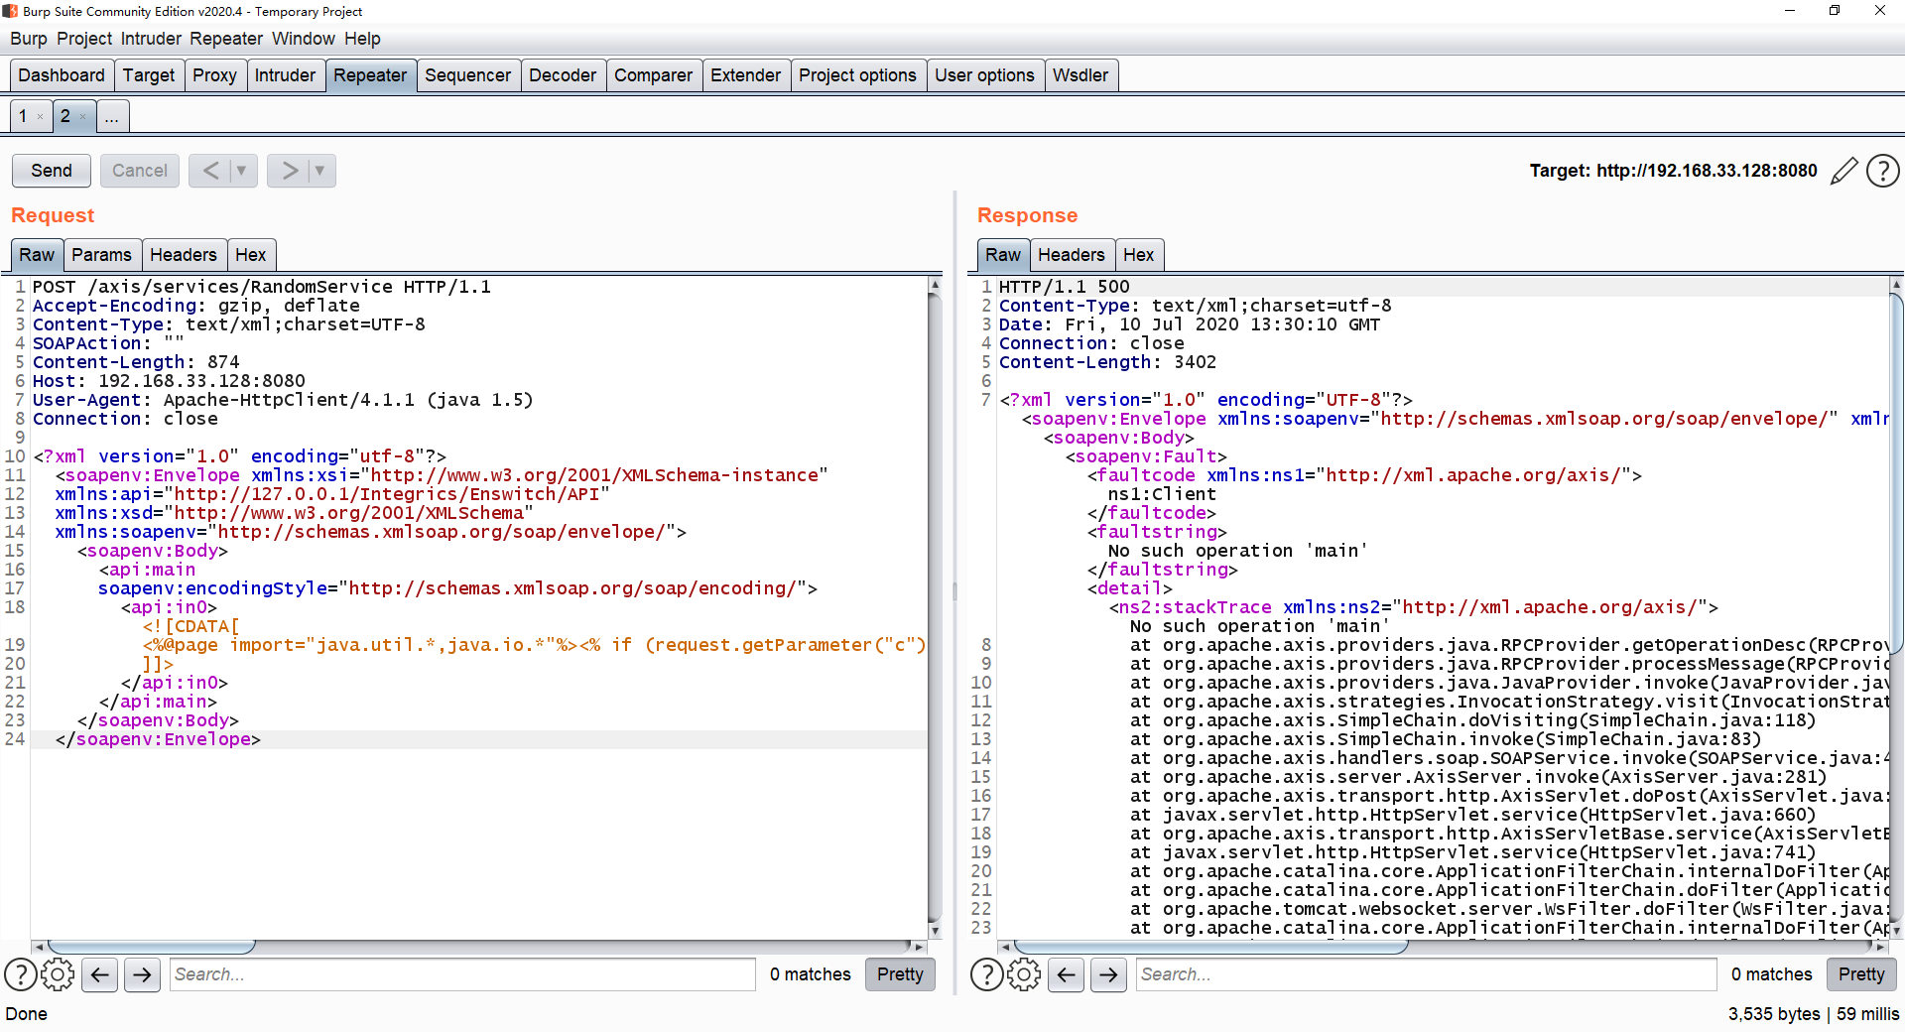The height and width of the screenshot is (1032, 1905).
Task: Open response panel search help icon
Action: (x=986, y=974)
